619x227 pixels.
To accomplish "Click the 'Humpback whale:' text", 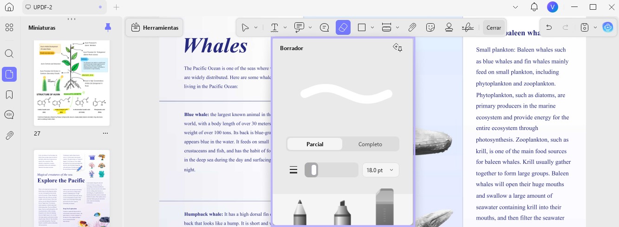I will pos(203,214).
